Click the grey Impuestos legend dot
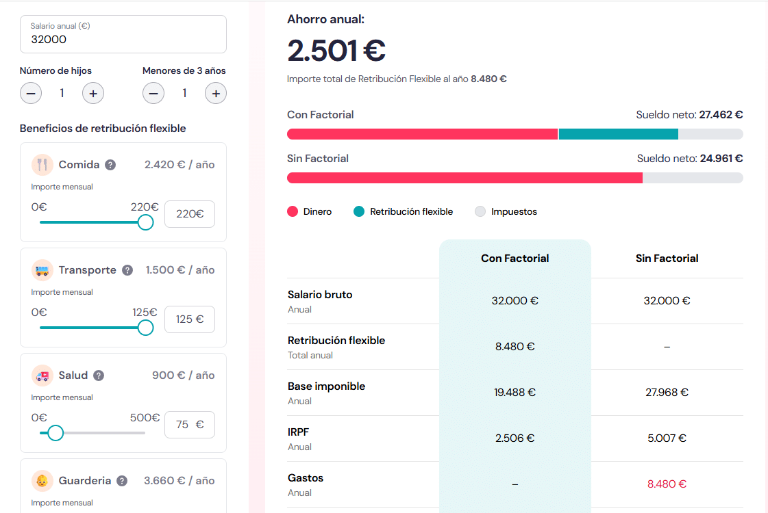 [x=480, y=211]
